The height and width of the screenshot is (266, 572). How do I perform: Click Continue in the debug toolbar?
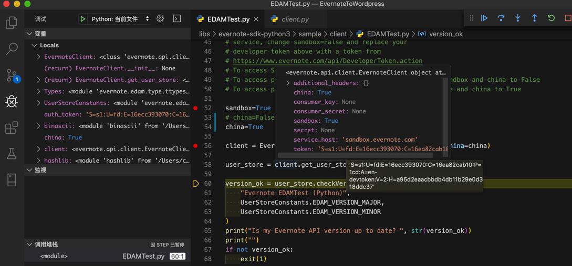(484, 18)
